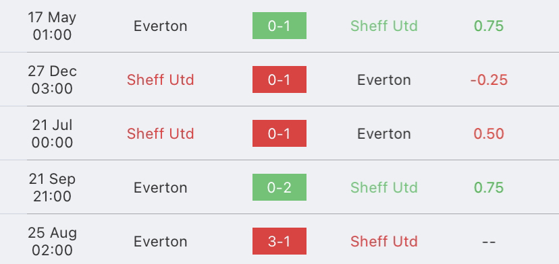Click the 25 Aug 02:00 date cell
The width and height of the screenshot is (559, 264).
click(x=52, y=242)
